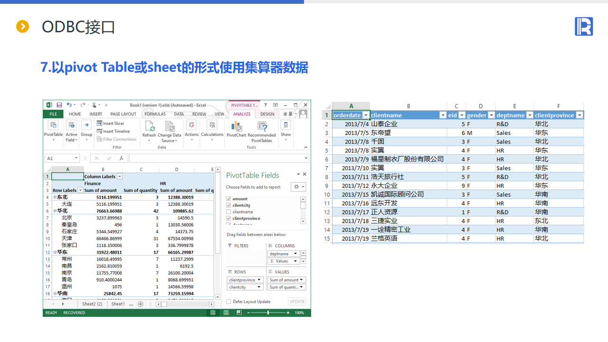Viewport: 608px width, 342px height.
Task: Click the Refresh data icon
Action: point(149,127)
